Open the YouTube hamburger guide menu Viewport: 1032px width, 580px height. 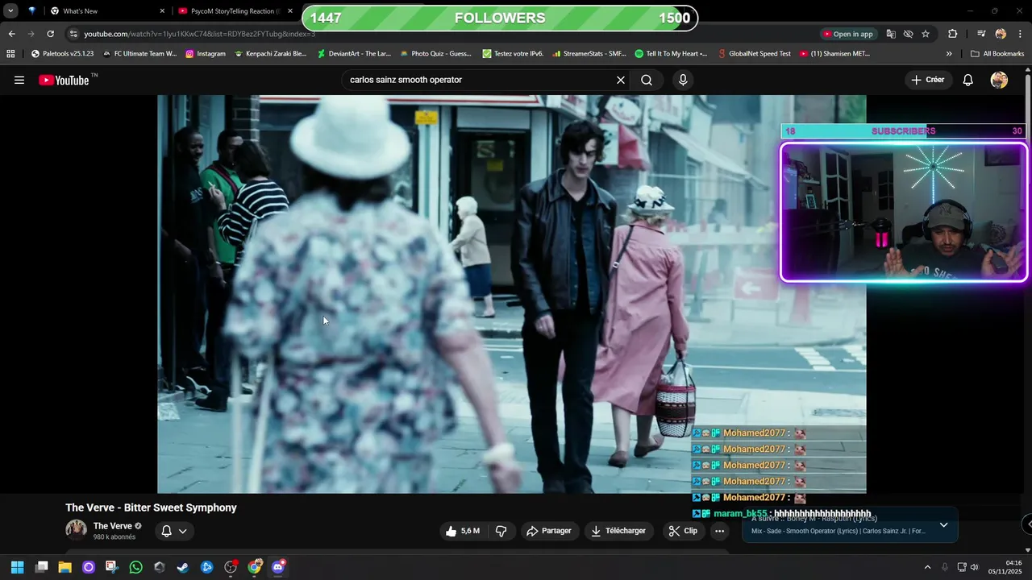coord(19,80)
